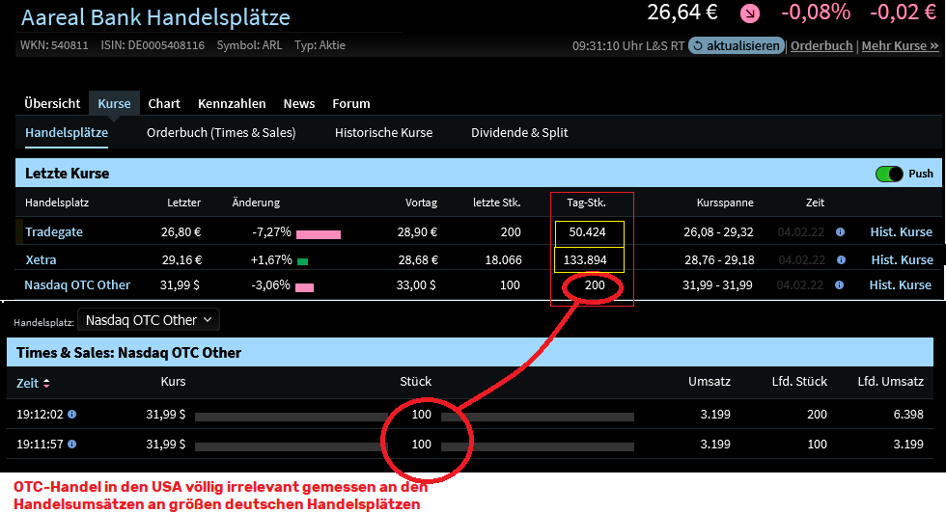Click the Lfd. Umsatz column header
Image resolution: width=946 pixels, height=513 pixels.
[x=890, y=382]
